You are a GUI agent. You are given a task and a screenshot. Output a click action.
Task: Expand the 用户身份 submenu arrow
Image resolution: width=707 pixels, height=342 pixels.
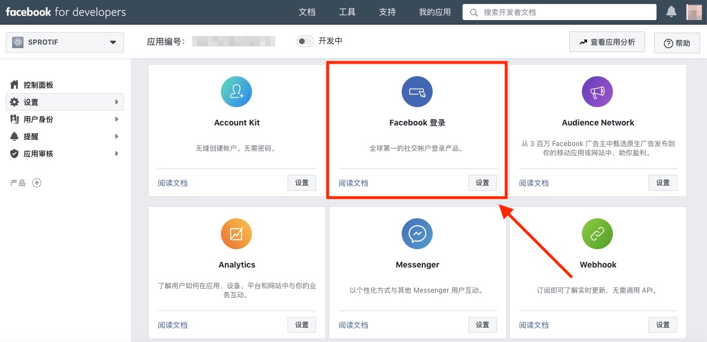[x=116, y=119]
